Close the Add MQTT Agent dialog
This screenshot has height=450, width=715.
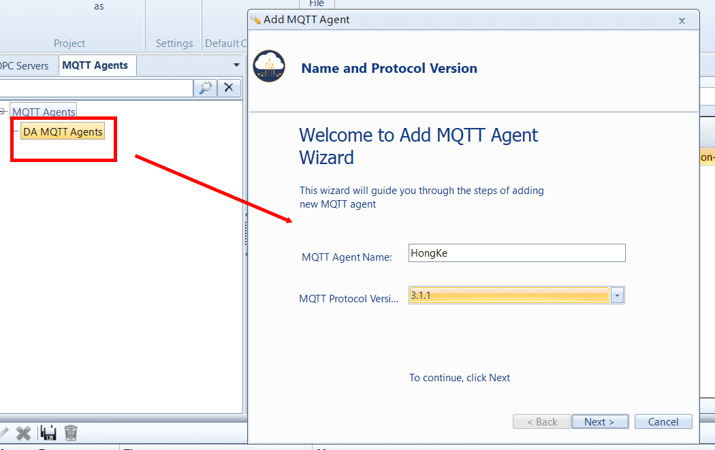coord(682,20)
